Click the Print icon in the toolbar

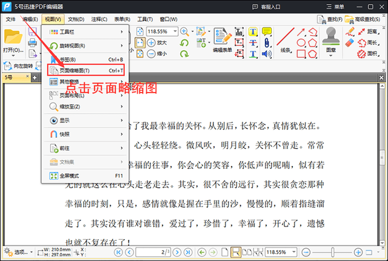32,42
